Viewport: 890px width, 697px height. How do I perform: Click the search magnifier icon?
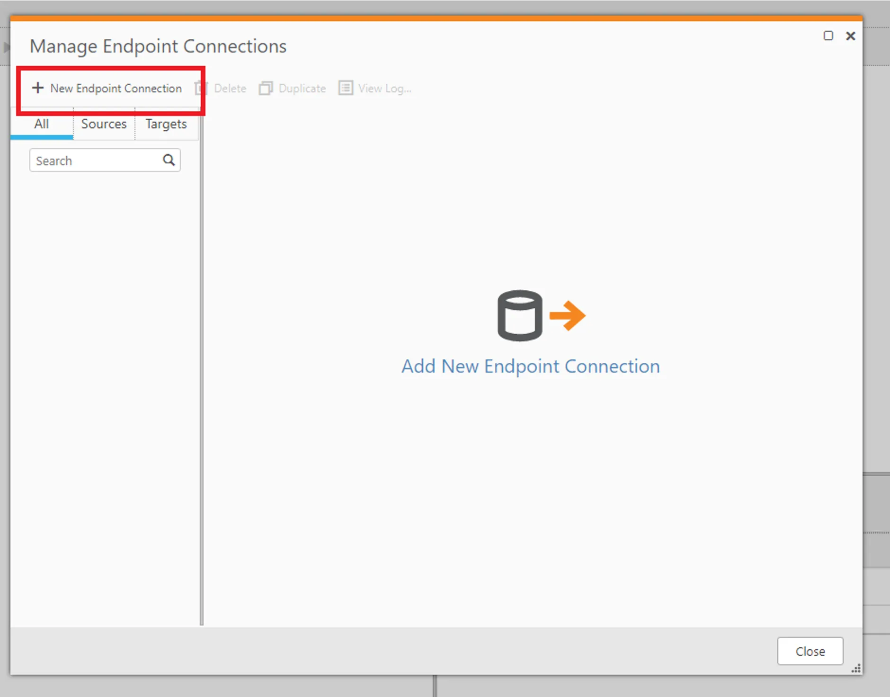tap(169, 160)
